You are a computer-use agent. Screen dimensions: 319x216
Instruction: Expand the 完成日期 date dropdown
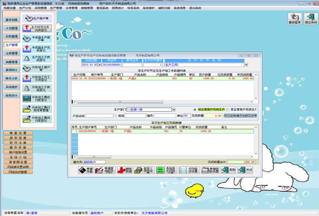[x=100, y=65]
